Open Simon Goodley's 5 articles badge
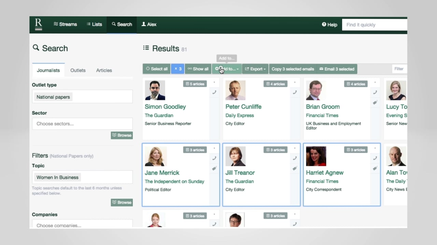 tap(195, 84)
